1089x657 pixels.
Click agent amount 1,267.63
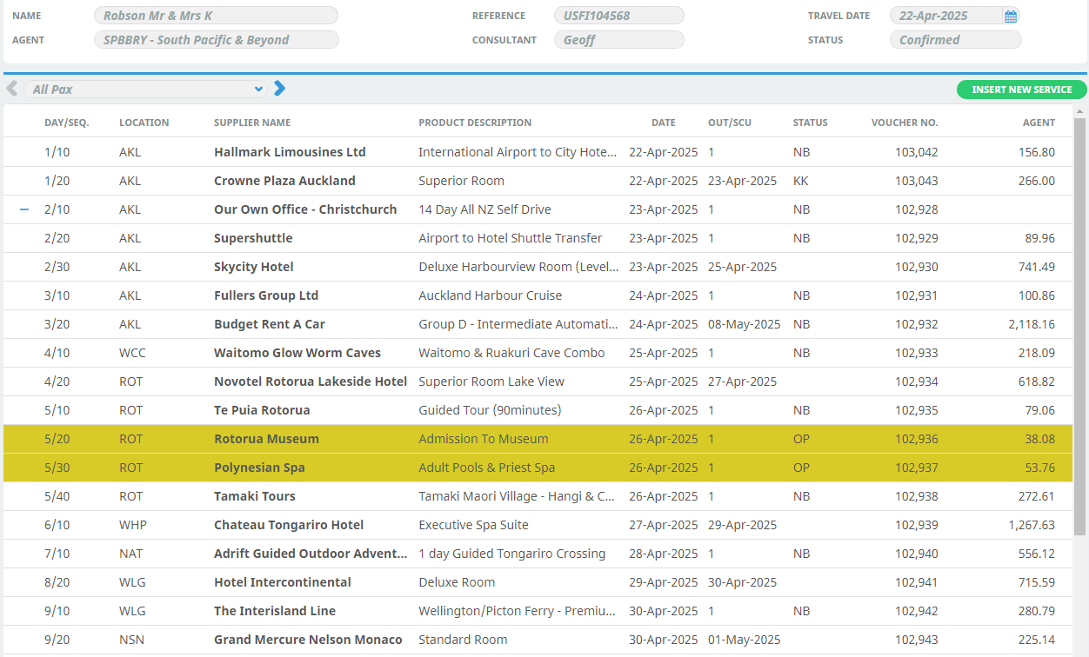1032,525
